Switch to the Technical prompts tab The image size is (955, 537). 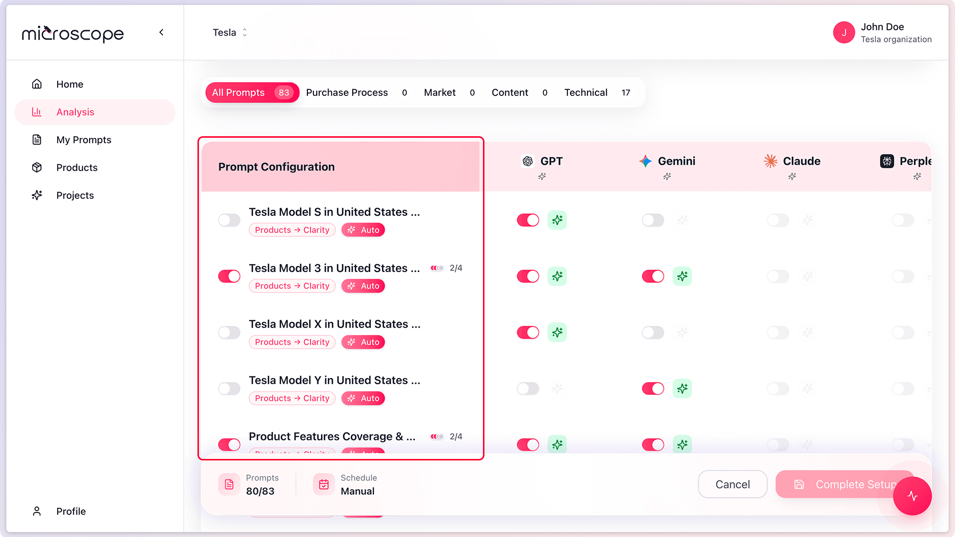pyautogui.click(x=586, y=92)
